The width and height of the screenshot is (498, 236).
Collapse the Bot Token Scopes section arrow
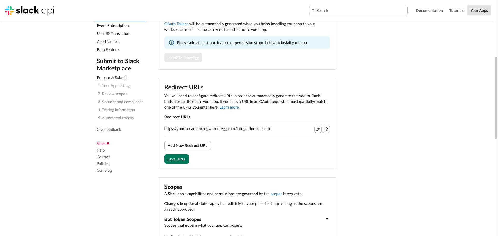327,219
